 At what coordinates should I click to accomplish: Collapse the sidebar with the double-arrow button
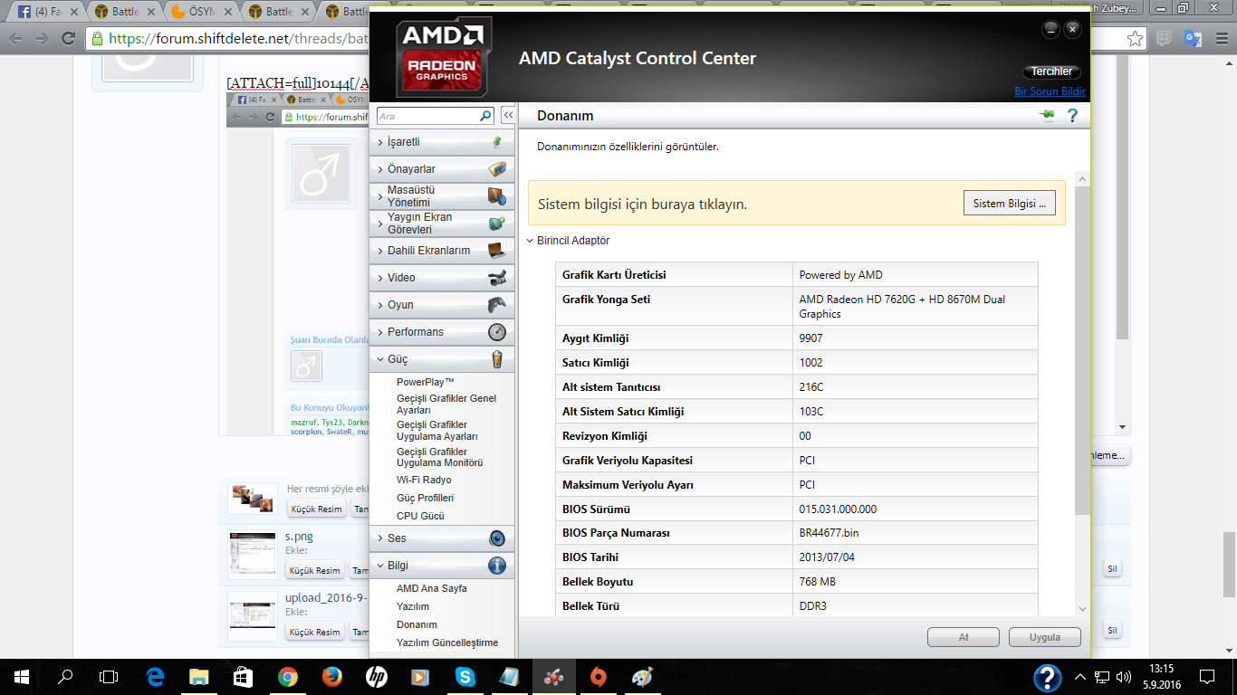508,116
